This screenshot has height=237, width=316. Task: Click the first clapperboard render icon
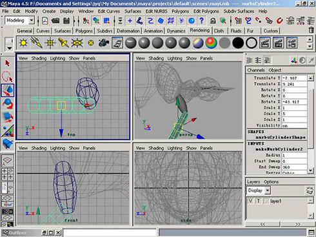coord(265,43)
